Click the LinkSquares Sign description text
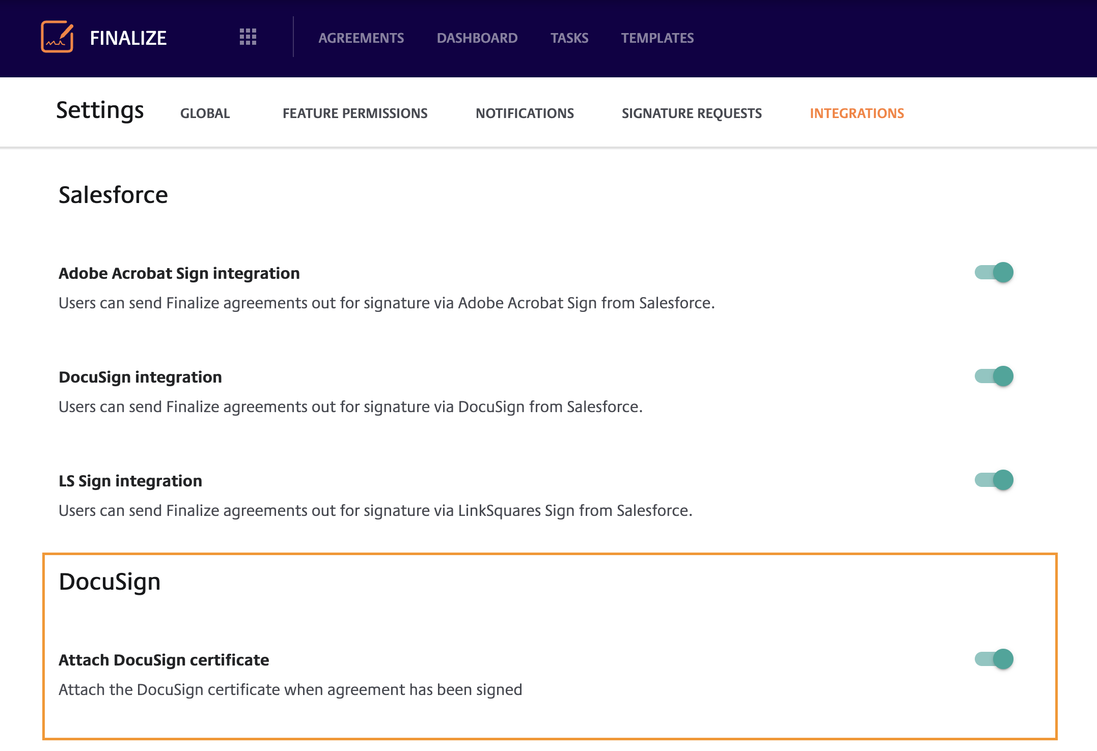Image resolution: width=1097 pixels, height=751 pixels. point(375,511)
